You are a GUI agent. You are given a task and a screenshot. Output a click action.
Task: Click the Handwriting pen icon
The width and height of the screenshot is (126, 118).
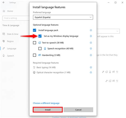tap(40, 55)
